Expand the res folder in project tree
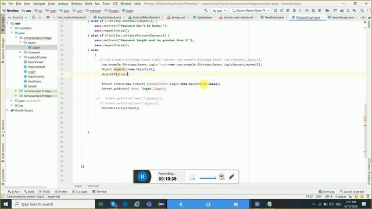Screen dimensions: 372x209 tap(12, 106)
